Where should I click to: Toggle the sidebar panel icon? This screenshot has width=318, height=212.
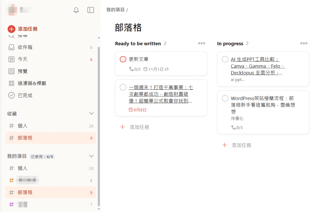(91, 10)
